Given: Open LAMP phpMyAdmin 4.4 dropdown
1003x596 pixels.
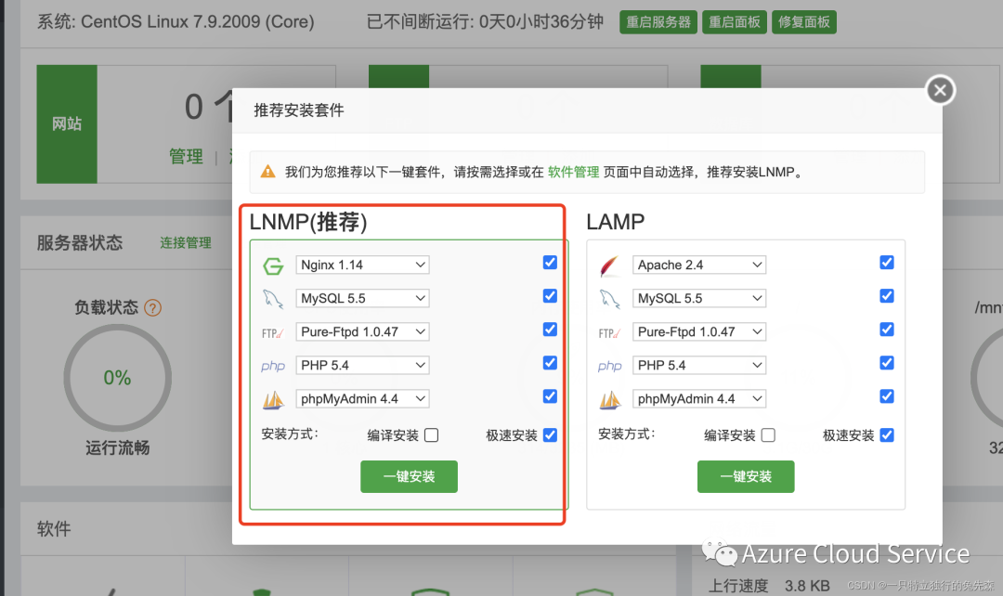Looking at the screenshot, I should [699, 399].
